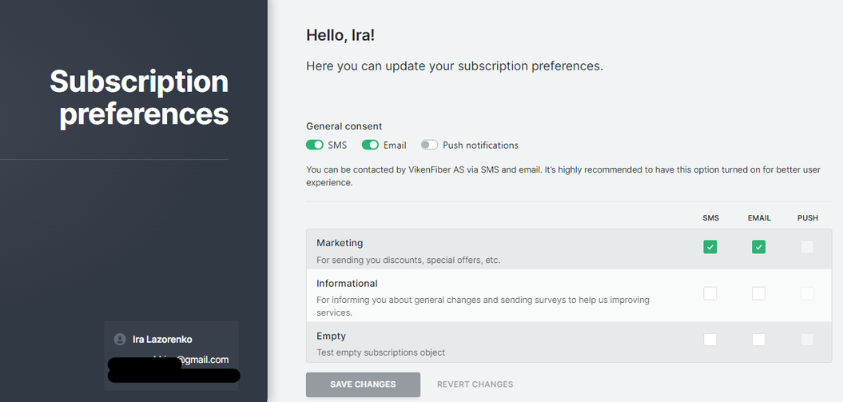Enable the Push notifications toggle
The height and width of the screenshot is (402, 843).
[x=430, y=145]
